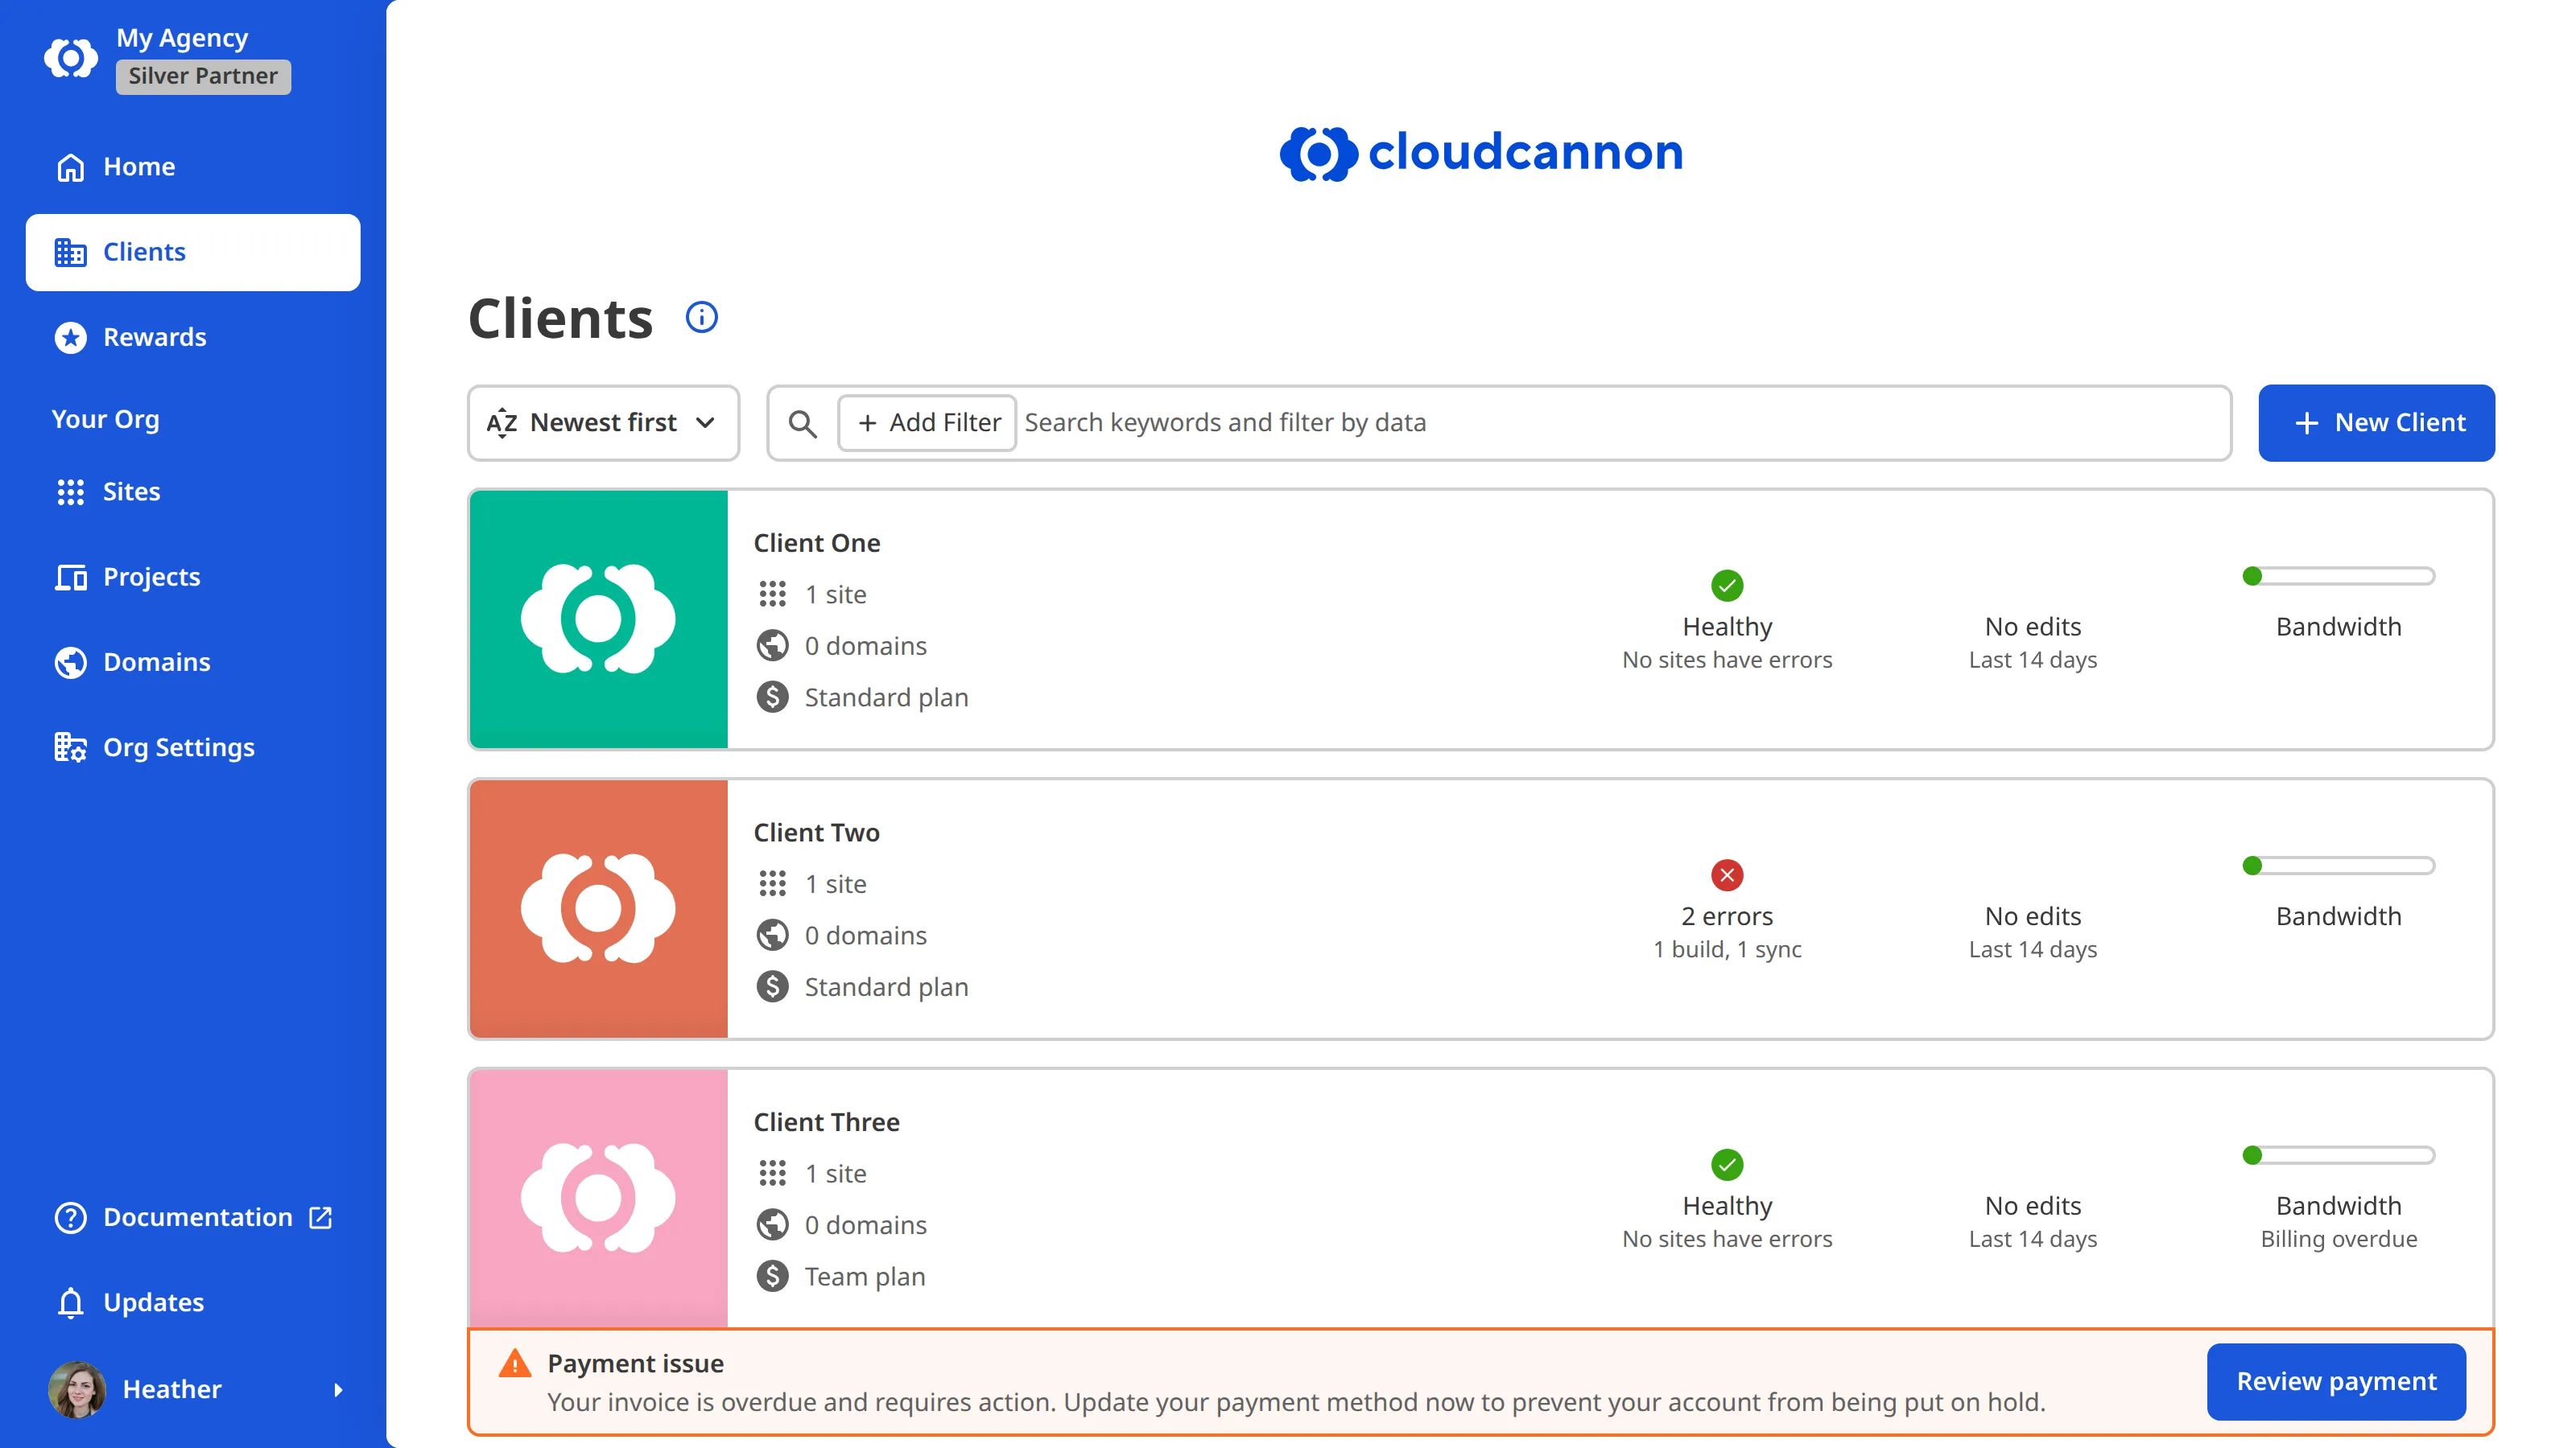
Task: Click the New Client button
Action: [2376, 424]
